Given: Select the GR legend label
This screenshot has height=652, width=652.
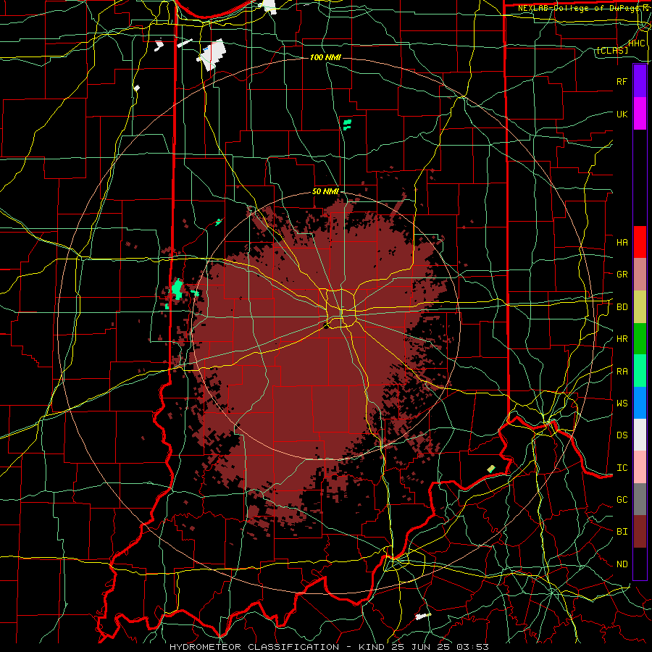Looking at the screenshot, I should 622,275.
